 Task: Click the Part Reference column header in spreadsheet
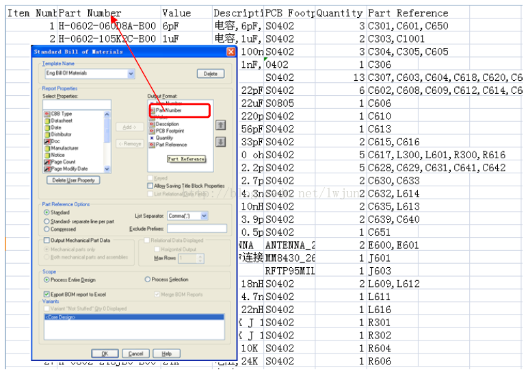coord(418,13)
